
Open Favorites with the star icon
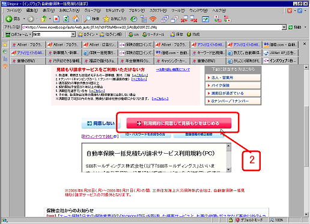[106, 19]
